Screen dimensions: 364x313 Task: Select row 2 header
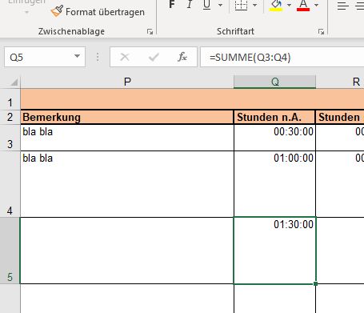[10, 117]
